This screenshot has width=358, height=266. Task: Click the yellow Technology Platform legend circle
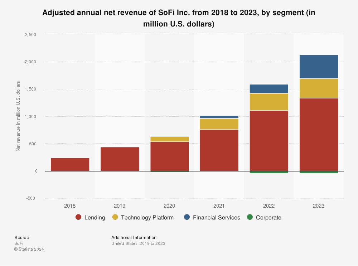[115, 217]
